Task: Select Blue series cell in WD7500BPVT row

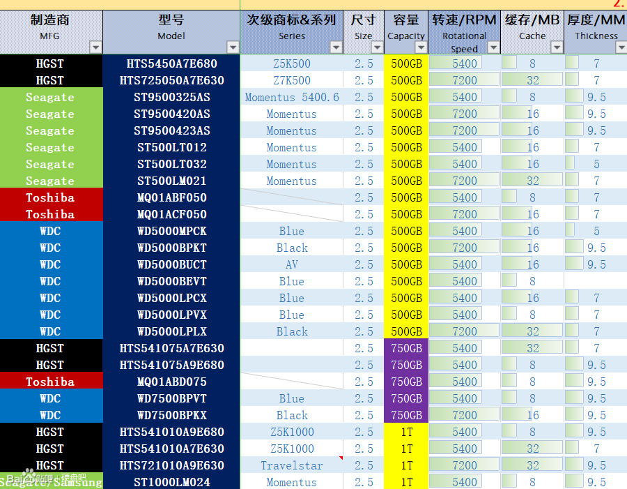Action: tap(291, 399)
